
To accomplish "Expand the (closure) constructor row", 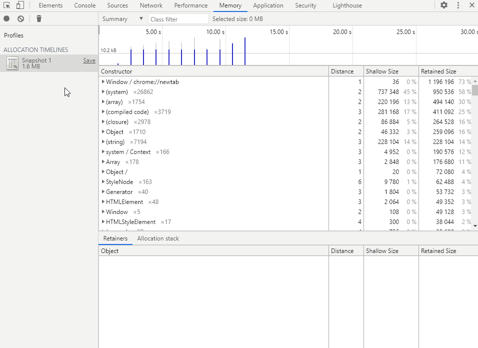I will click(103, 122).
